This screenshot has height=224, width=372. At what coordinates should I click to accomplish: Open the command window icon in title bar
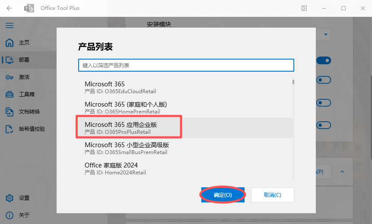pyautogui.click(x=304, y=8)
